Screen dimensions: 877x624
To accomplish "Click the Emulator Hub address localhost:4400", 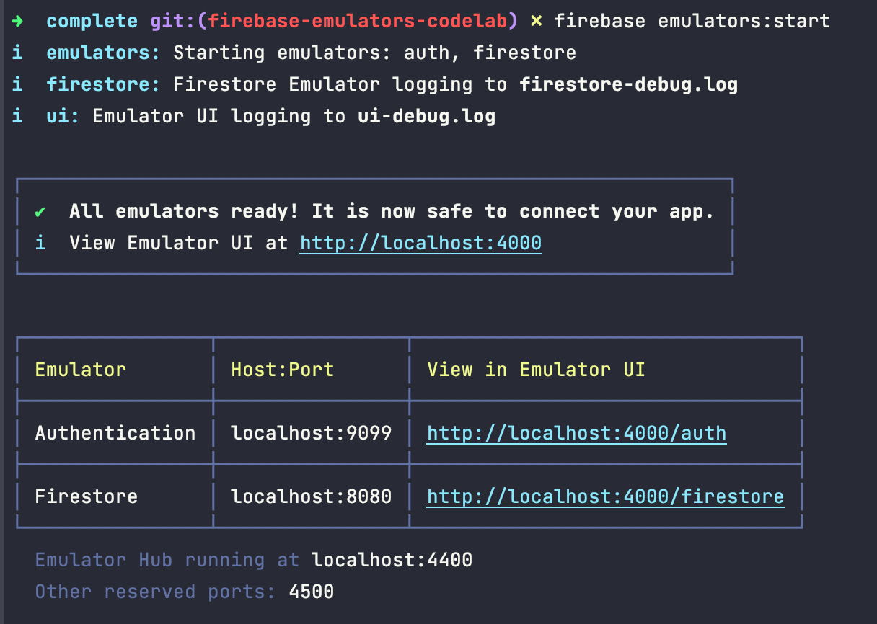I will (x=392, y=560).
